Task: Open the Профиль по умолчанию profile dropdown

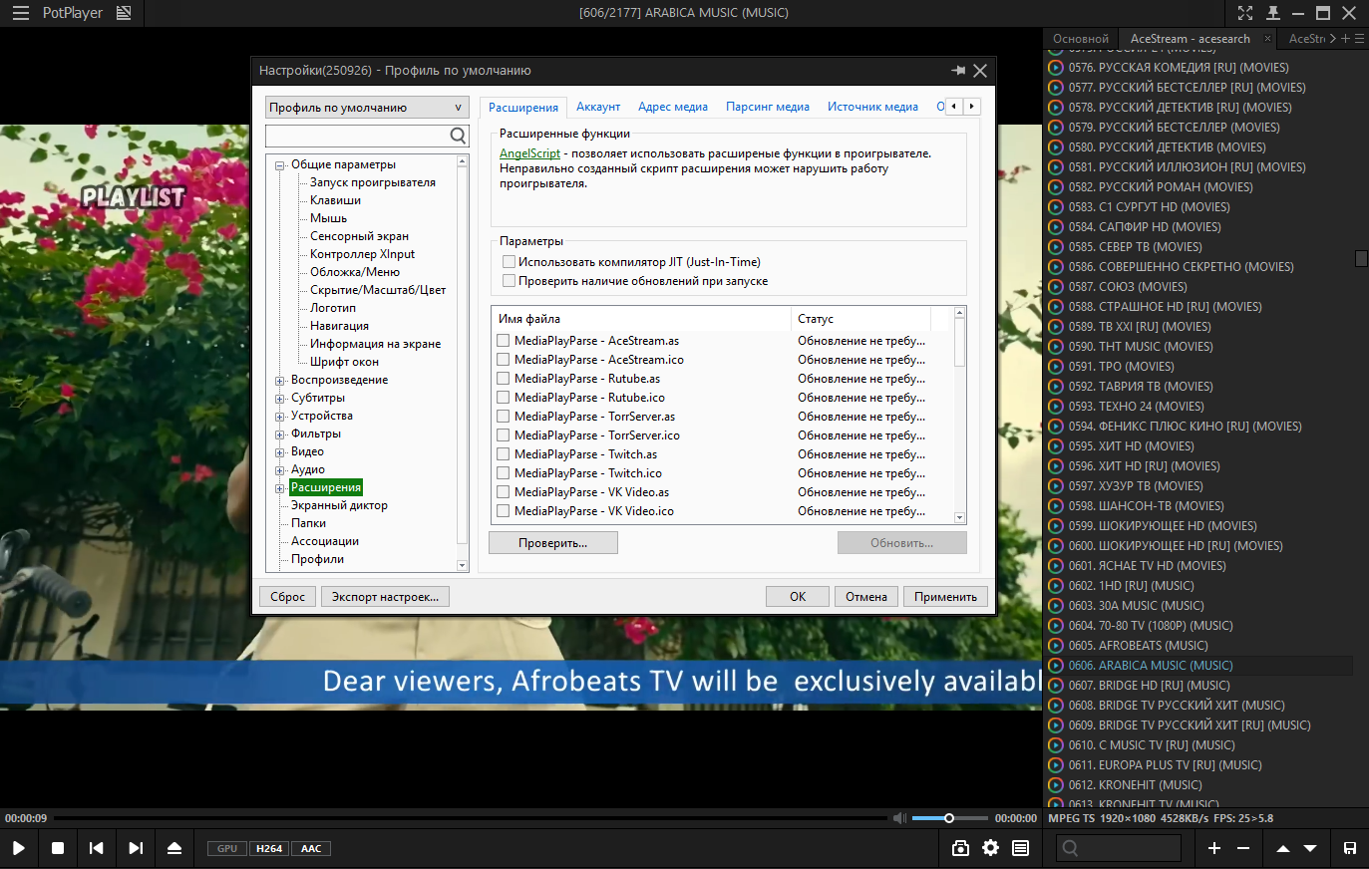Action: pos(366,108)
